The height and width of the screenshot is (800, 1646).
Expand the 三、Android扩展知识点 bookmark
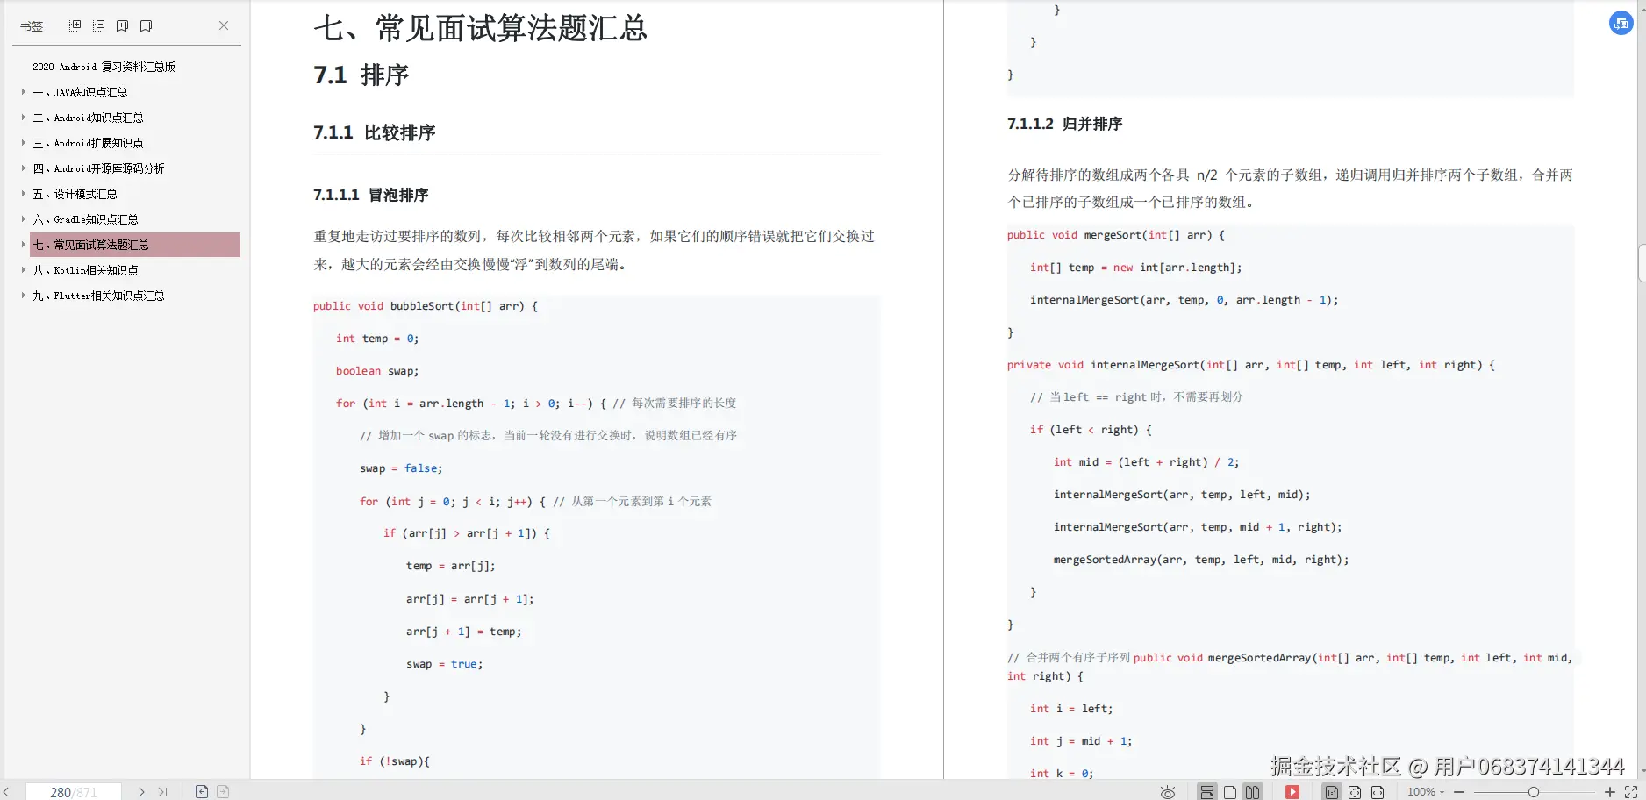click(24, 143)
